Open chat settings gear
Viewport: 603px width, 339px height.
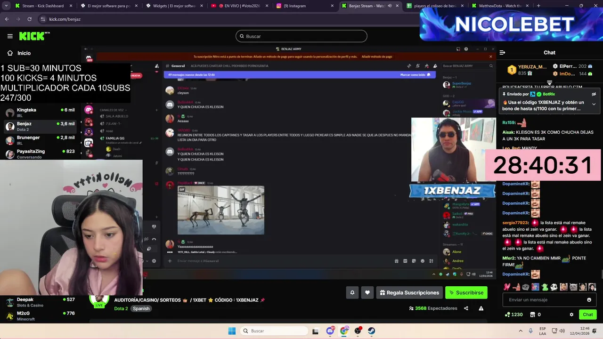coord(571,315)
